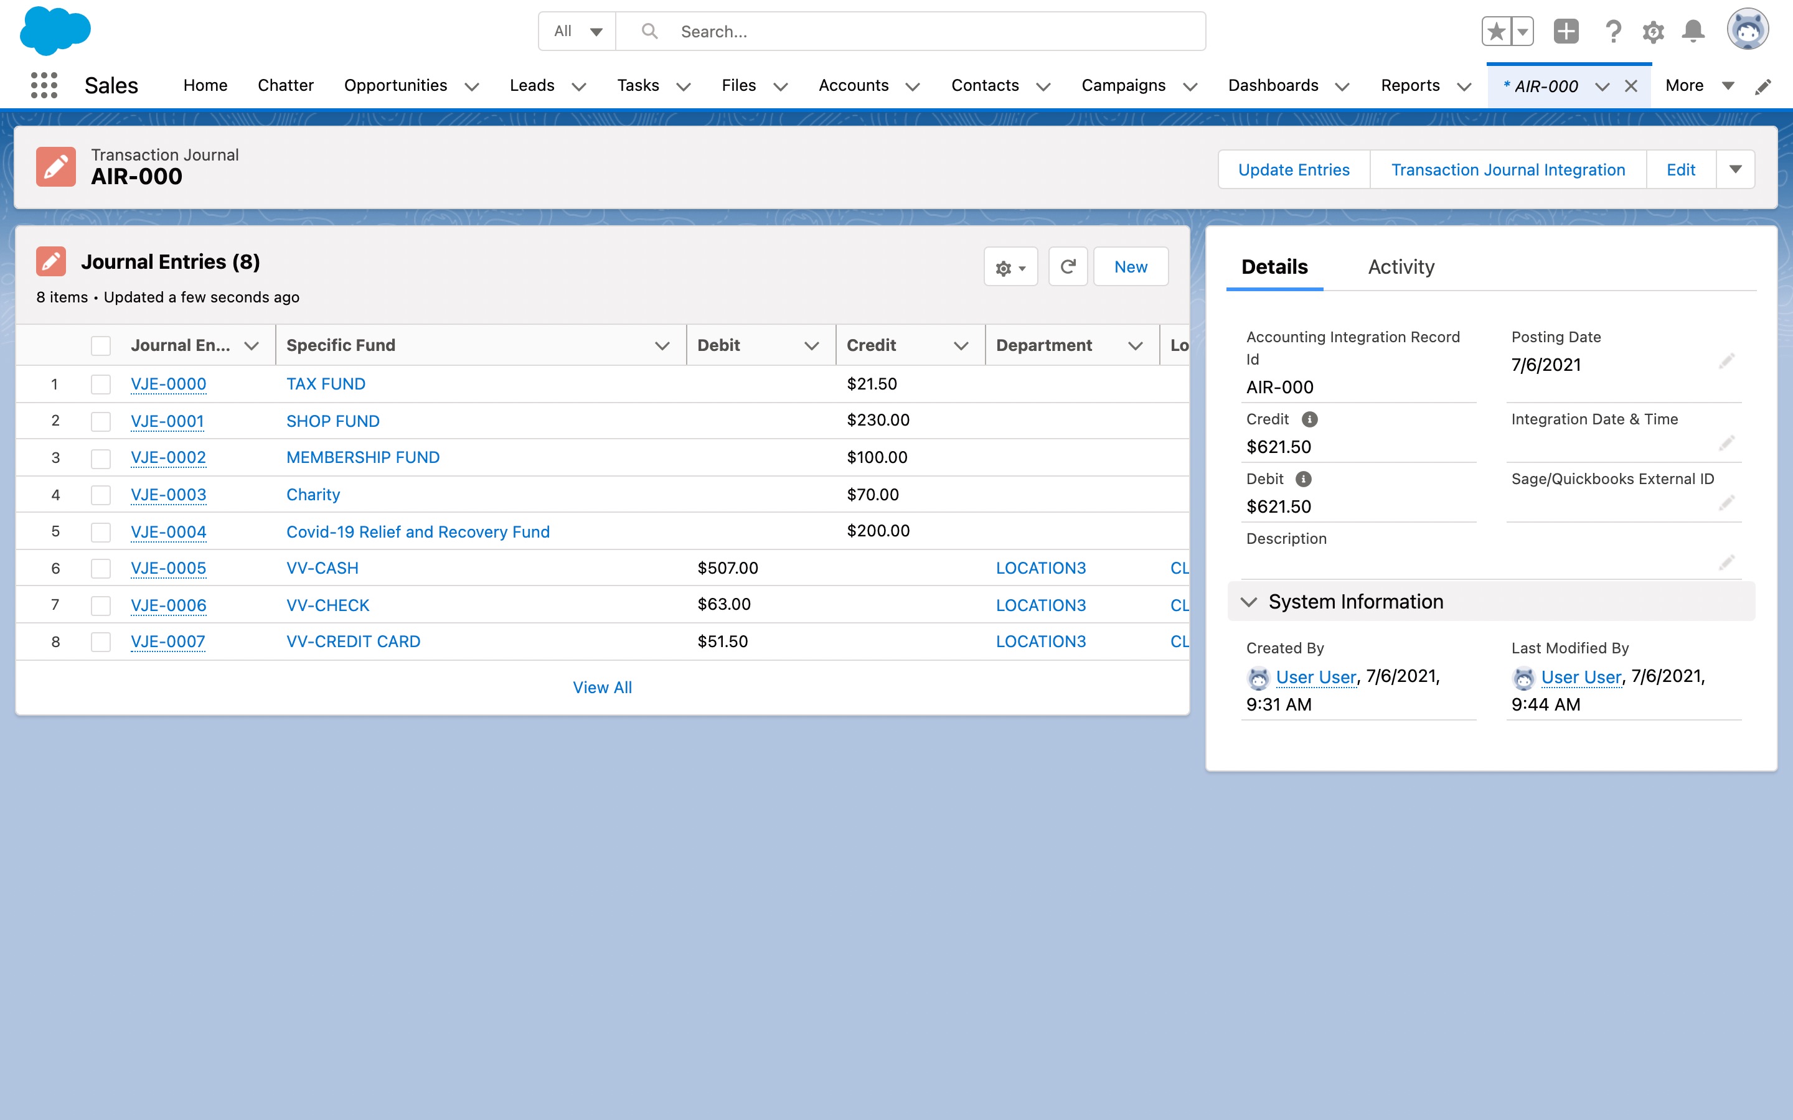
Task: Click the Transaction Journal Integration button
Action: 1508,169
